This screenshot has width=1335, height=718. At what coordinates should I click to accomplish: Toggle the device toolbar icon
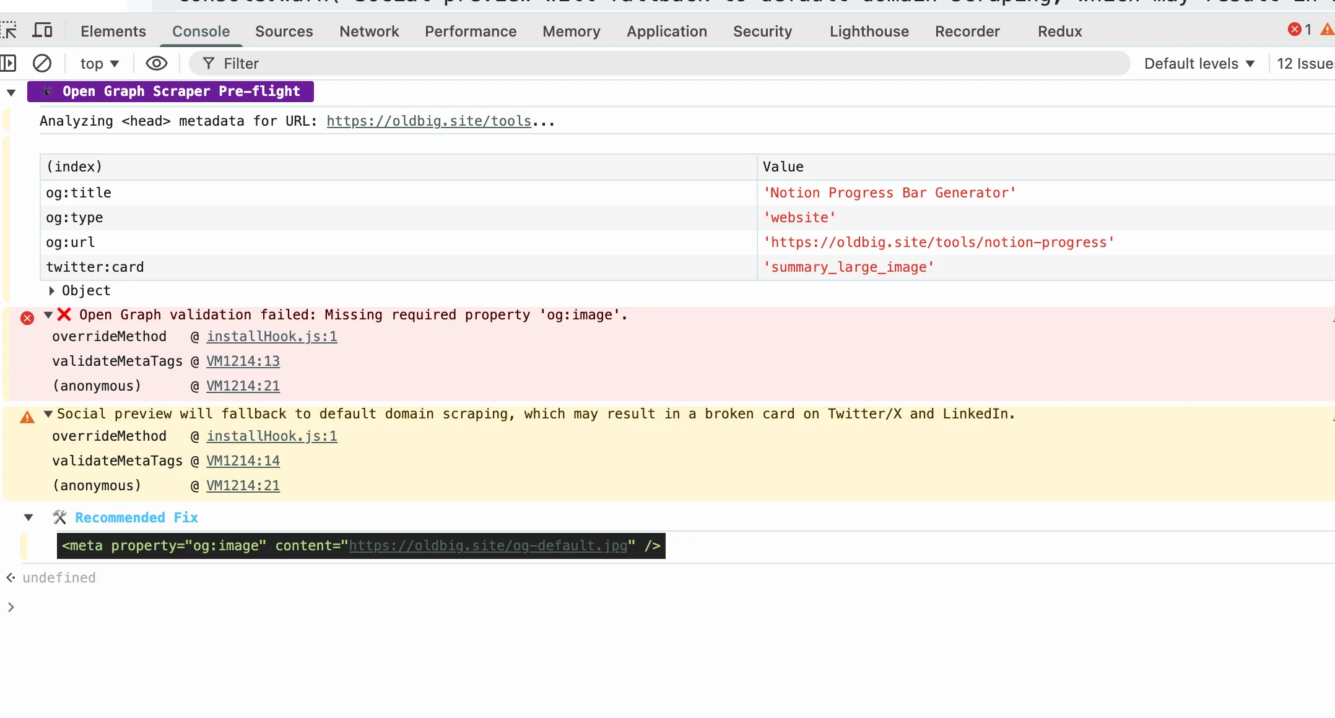43,30
